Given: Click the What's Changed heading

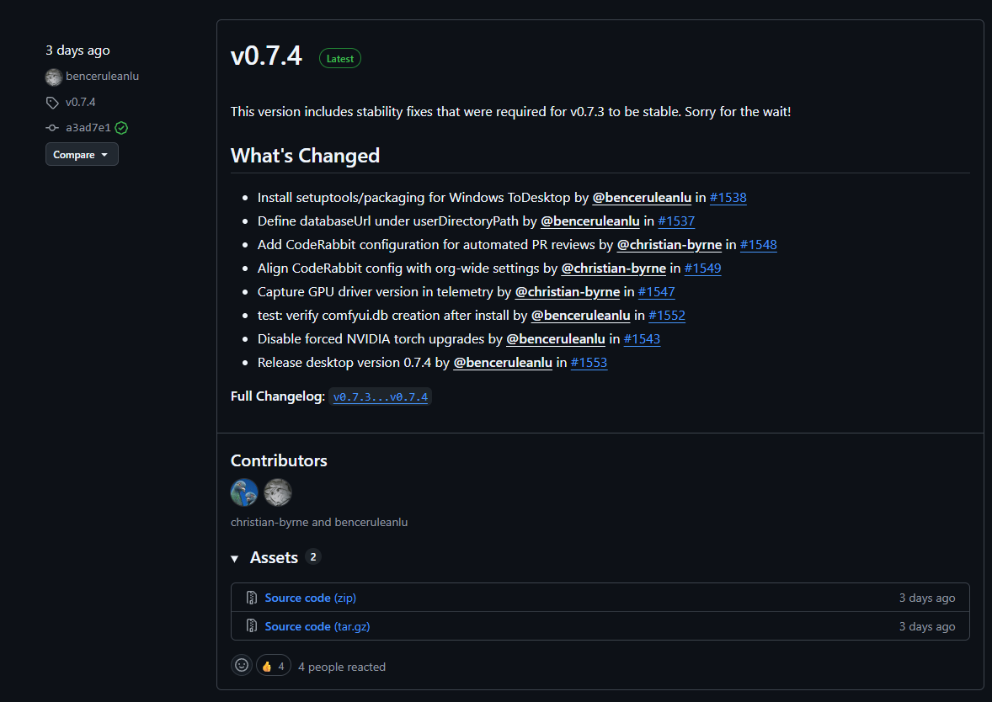Looking at the screenshot, I should pos(305,156).
